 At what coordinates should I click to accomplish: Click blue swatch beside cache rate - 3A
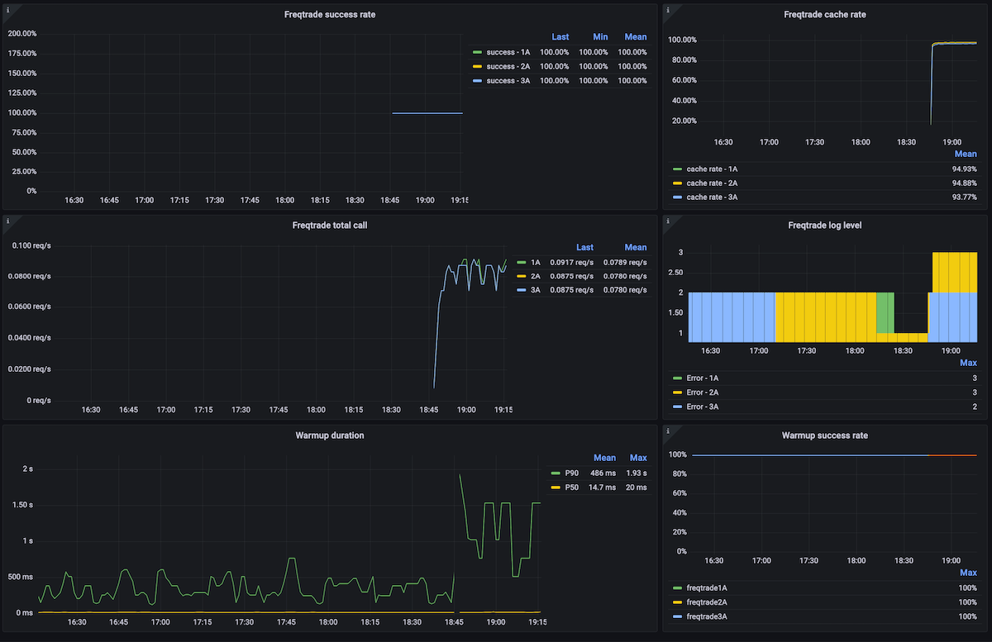tap(677, 197)
